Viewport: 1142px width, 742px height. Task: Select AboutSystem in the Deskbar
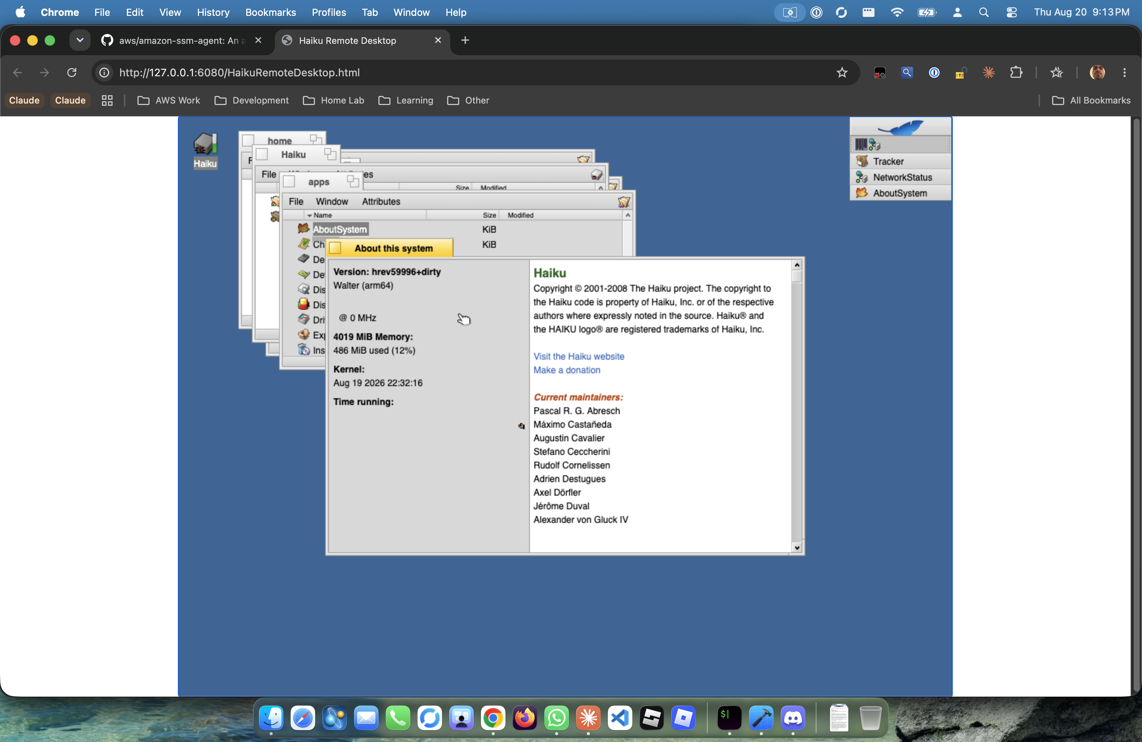pyautogui.click(x=900, y=193)
